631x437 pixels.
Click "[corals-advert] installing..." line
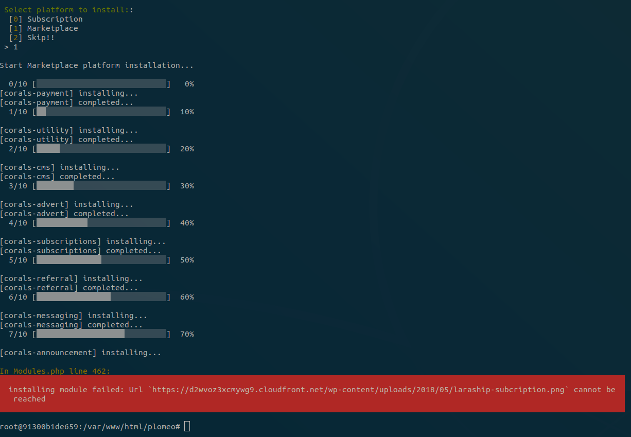tap(67, 204)
